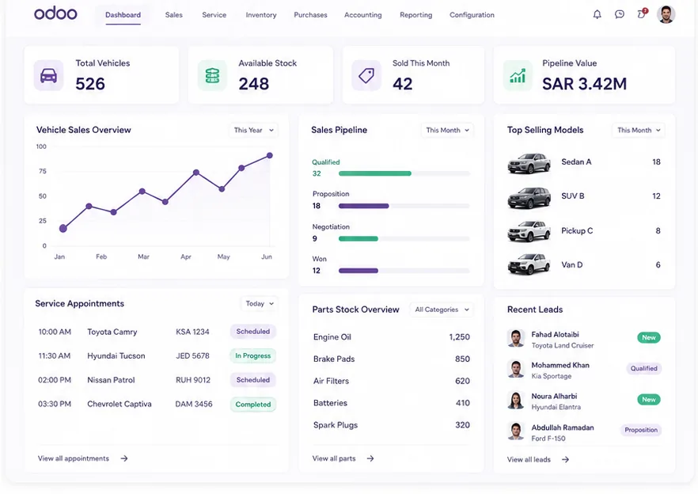Open the Accounting menu
This screenshot has width=698, height=494.
coord(362,15)
